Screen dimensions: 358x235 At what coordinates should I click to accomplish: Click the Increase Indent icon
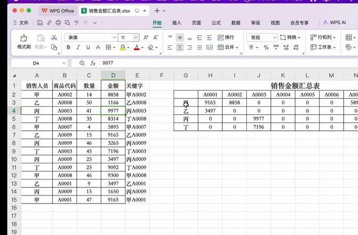coord(209,37)
